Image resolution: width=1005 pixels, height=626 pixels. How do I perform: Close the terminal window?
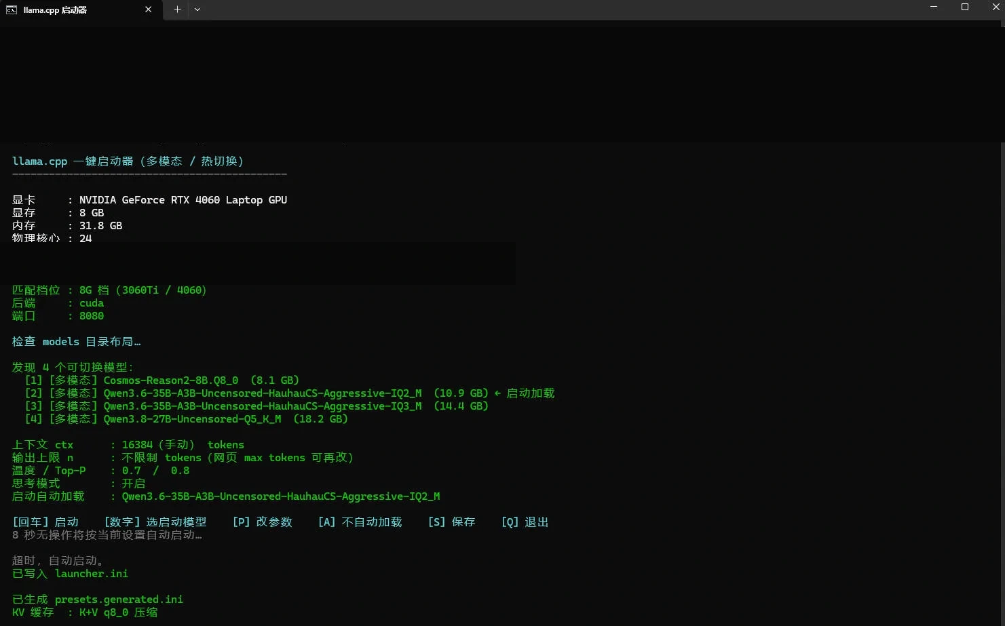coord(995,7)
